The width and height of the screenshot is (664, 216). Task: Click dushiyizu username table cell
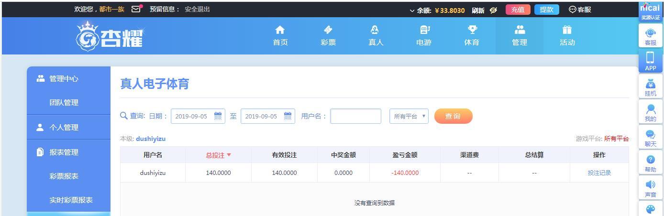click(x=153, y=173)
